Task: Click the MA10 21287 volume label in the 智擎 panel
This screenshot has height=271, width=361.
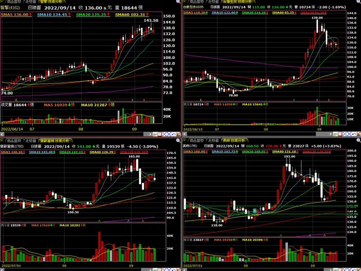Action: 98,105
